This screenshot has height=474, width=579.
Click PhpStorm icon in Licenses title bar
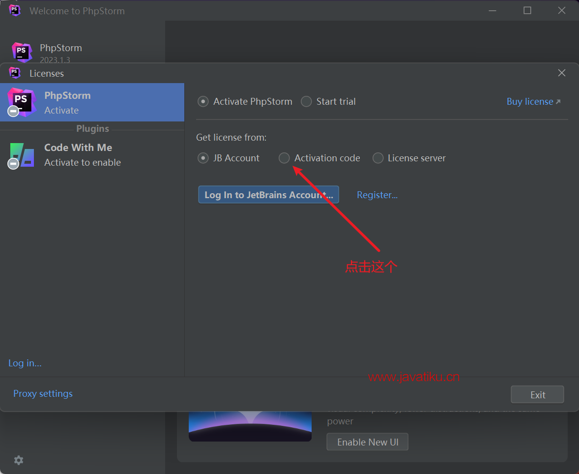coord(15,73)
